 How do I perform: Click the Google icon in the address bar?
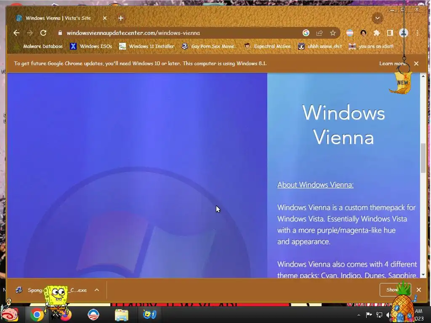306,33
